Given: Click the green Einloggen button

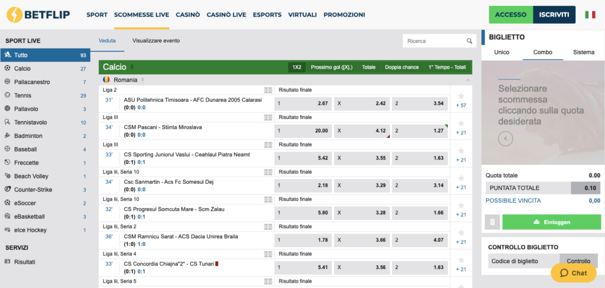Looking at the screenshot, I should (551, 222).
